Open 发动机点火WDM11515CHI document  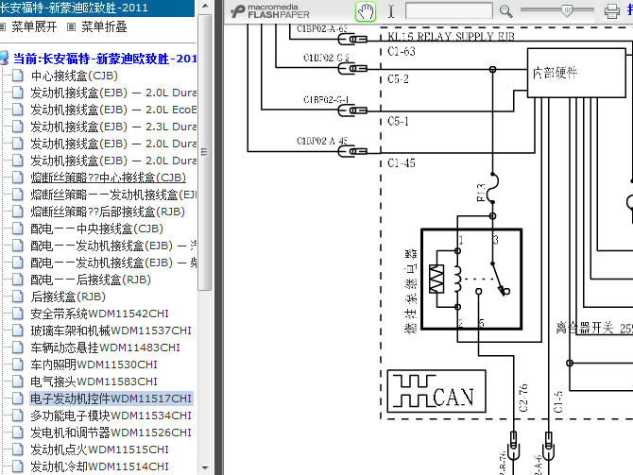click(x=100, y=450)
